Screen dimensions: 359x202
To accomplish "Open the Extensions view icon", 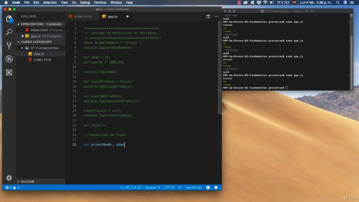I will (9, 72).
